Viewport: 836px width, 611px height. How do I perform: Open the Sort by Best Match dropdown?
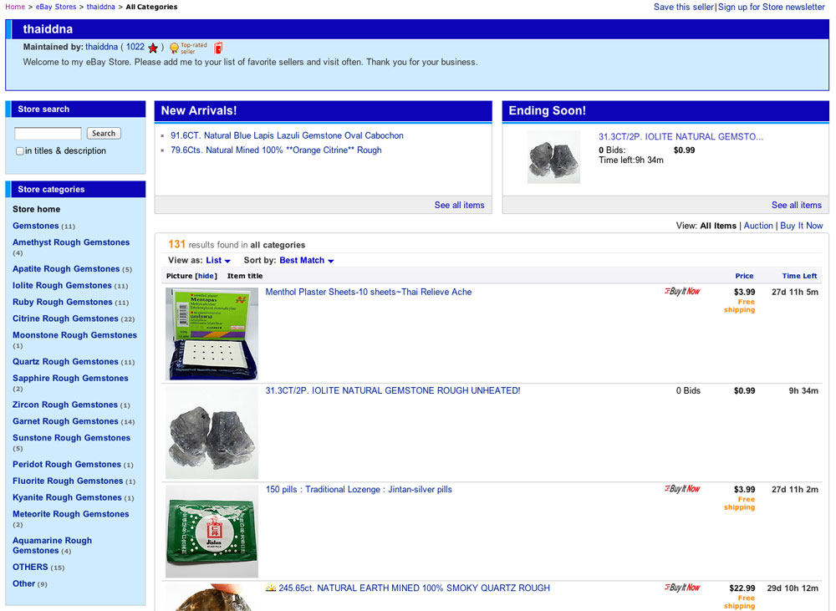click(x=307, y=260)
